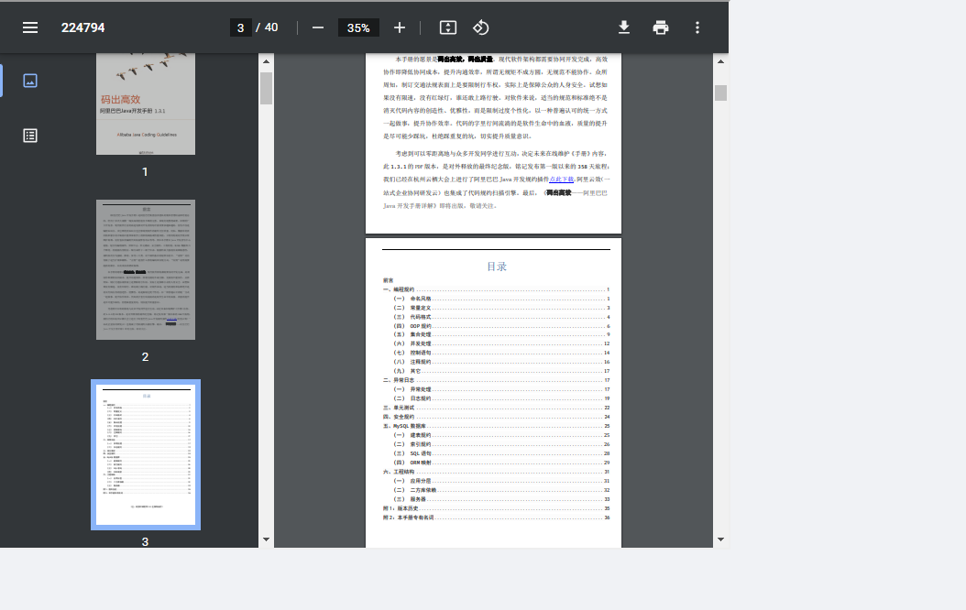Click the thumbnail panel scroll-up arrow
The image size is (966, 610).
point(266,61)
